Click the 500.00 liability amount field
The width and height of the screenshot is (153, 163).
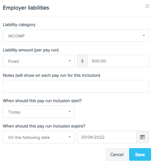118,61
